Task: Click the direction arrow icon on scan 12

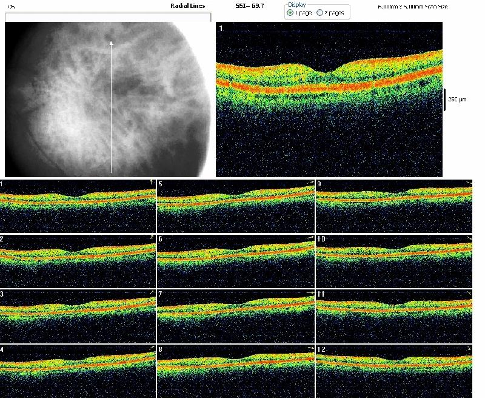Action: pyautogui.click(x=469, y=349)
